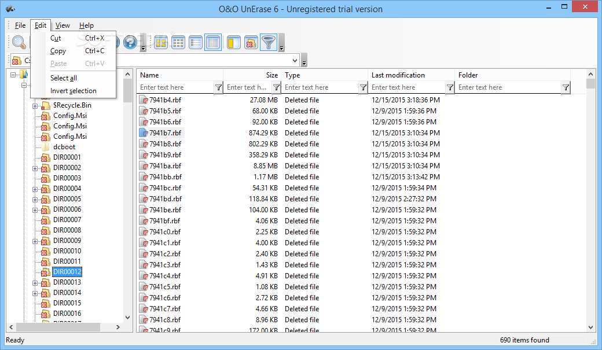The width and height of the screenshot is (602, 350).
Task: Click deleted folder icon of DIR00001
Action: 46,158
